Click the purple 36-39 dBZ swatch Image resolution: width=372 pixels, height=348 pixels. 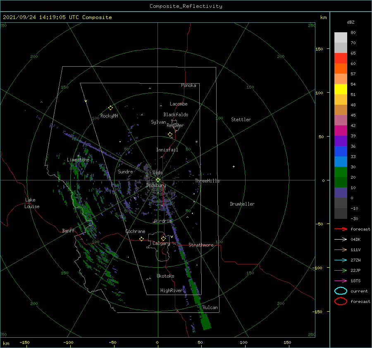[x=341, y=141]
